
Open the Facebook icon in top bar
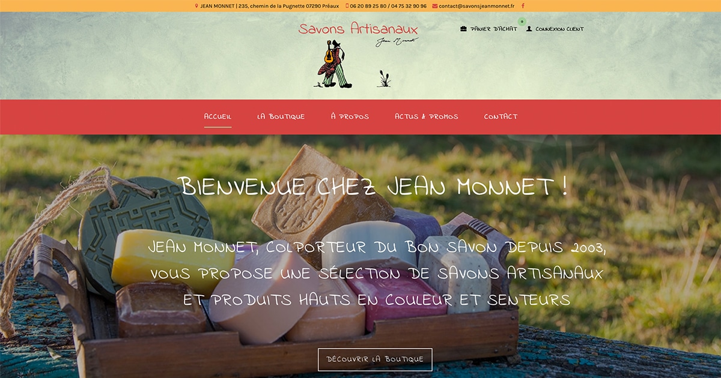pyautogui.click(x=523, y=6)
